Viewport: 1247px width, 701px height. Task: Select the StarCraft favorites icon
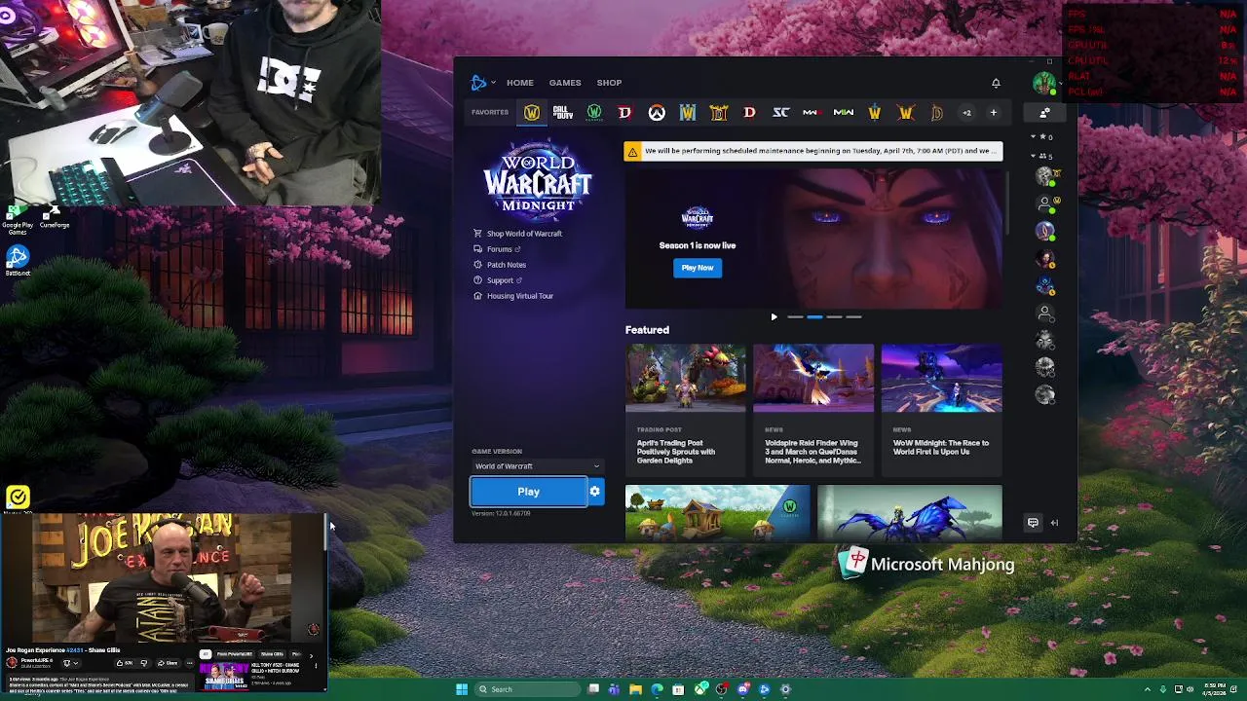pyautogui.click(x=781, y=113)
